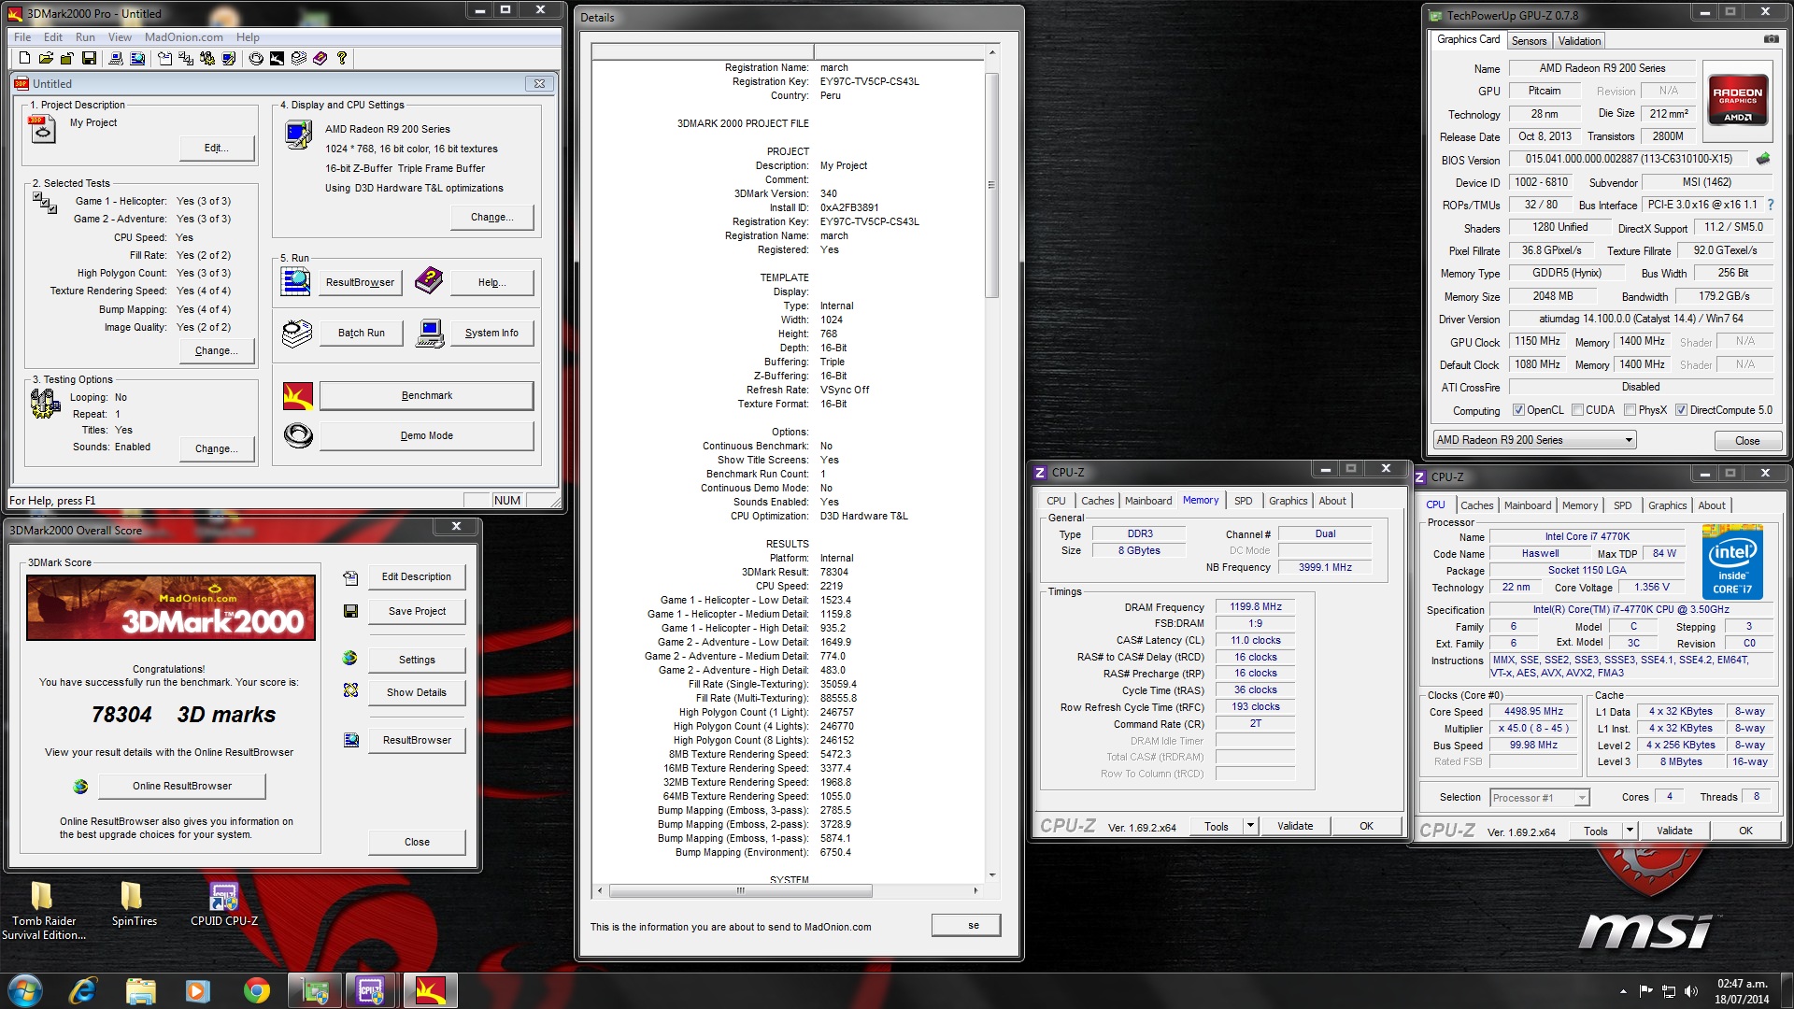Click the Details window vertical scrollbar thumb
The width and height of the screenshot is (1794, 1009).
click(991, 185)
